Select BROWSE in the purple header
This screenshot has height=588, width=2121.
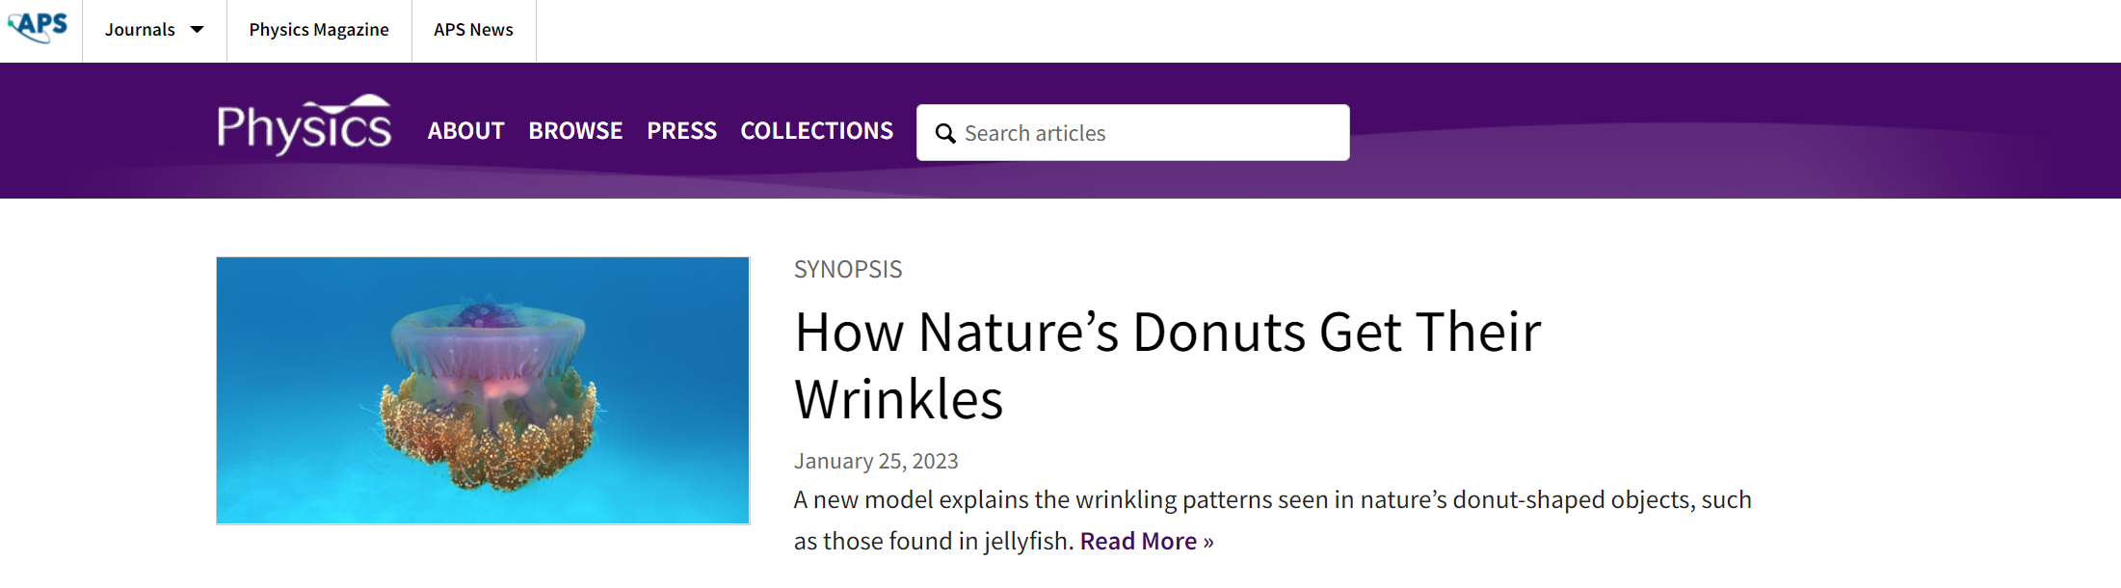point(575,131)
